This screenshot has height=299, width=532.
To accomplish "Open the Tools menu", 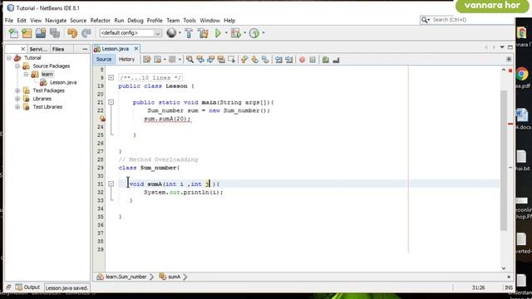I will 190,20.
